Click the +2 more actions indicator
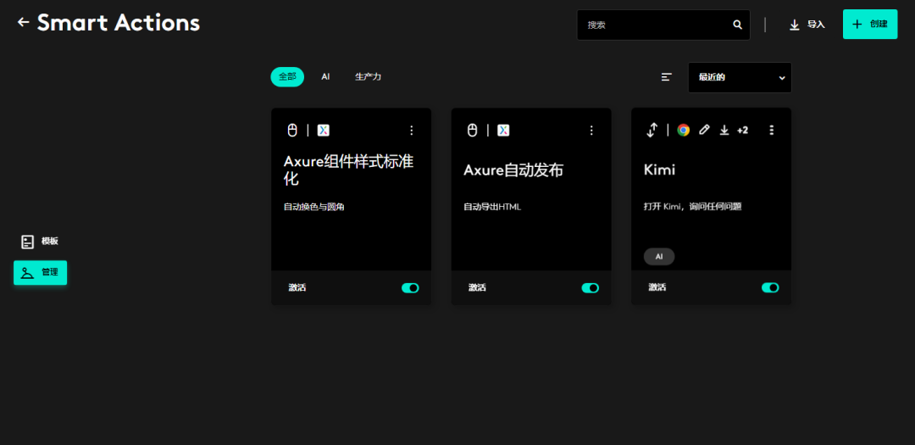Viewport: 915px width, 445px height. (x=742, y=131)
